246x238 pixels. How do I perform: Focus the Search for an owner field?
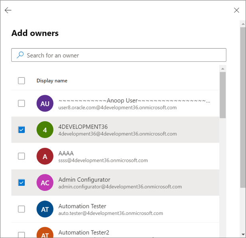(x=119, y=55)
